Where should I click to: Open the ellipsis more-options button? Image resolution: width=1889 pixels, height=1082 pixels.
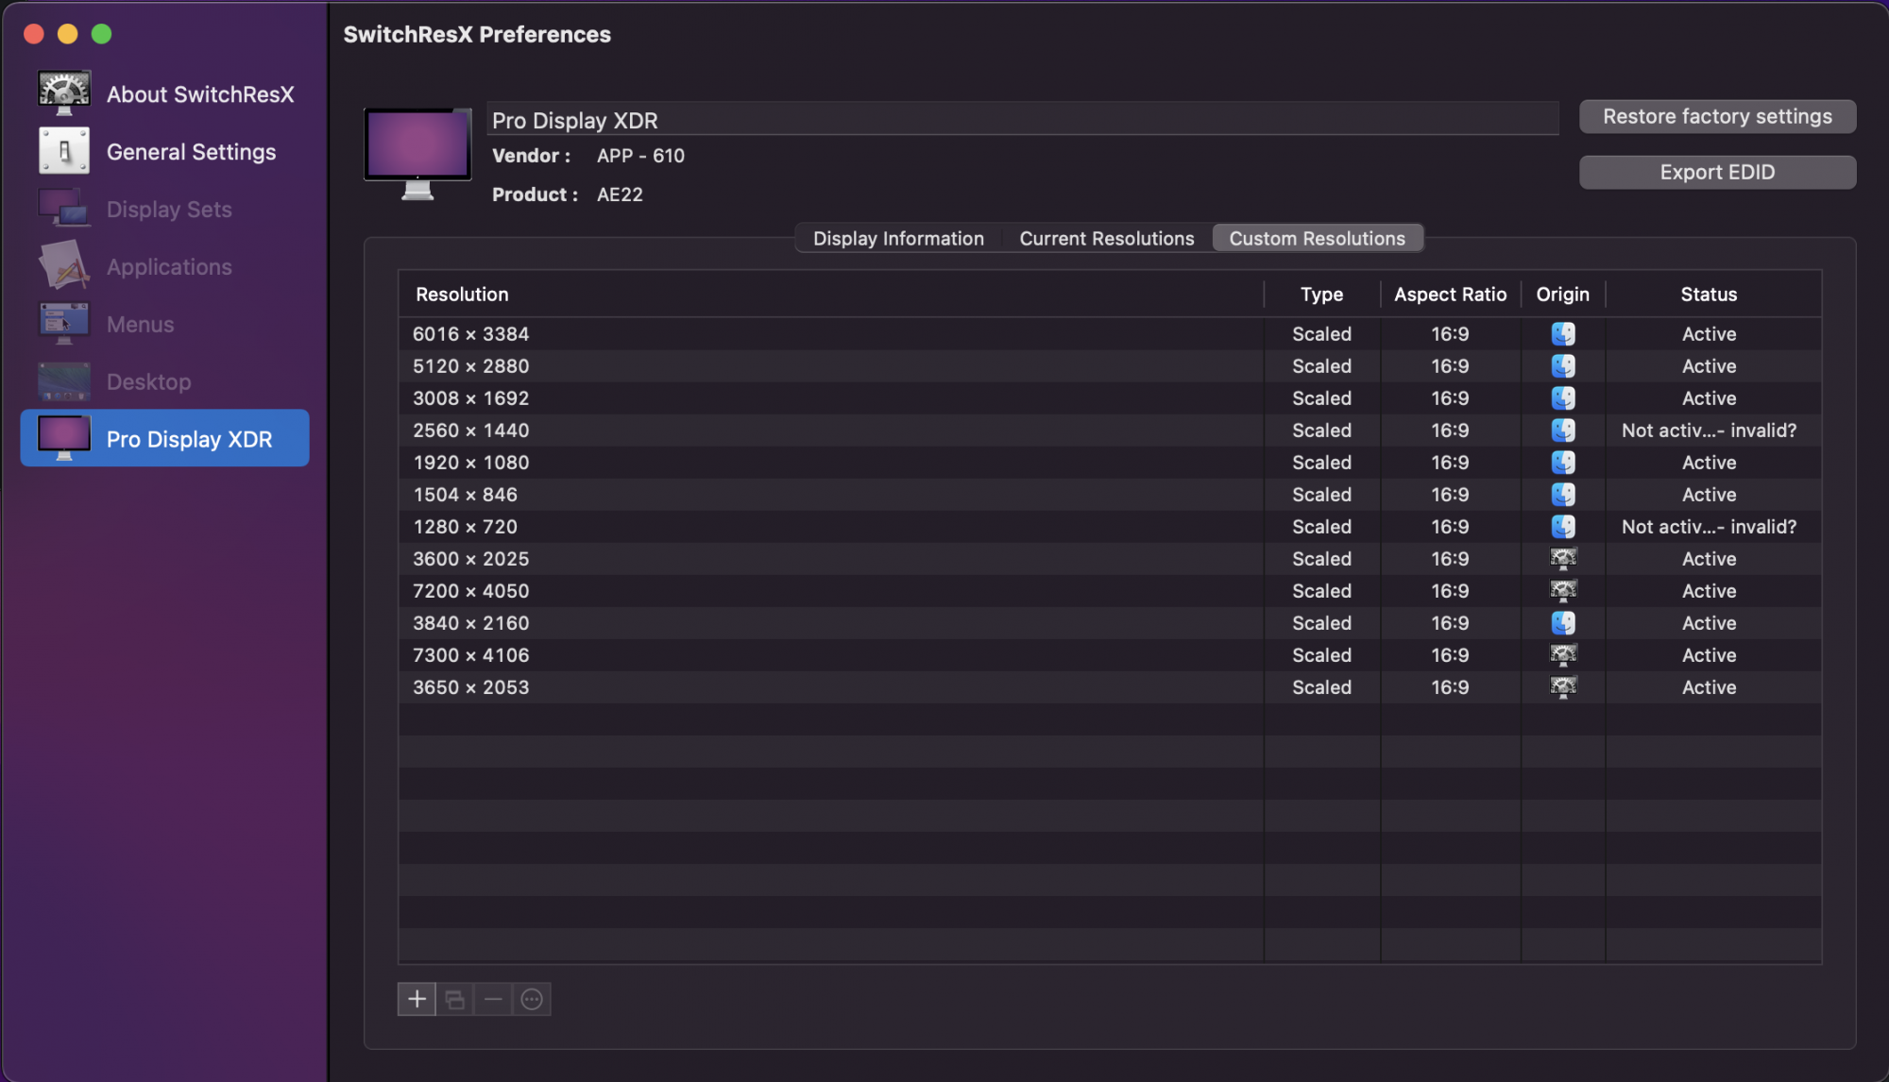(x=532, y=999)
